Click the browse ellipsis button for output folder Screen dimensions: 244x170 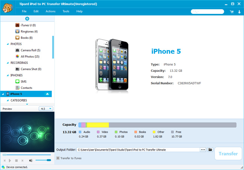(203, 150)
